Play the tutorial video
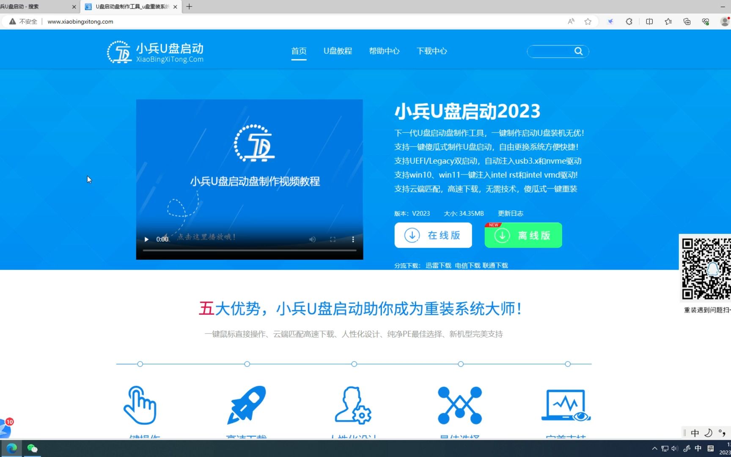Image resolution: width=731 pixels, height=457 pixels. pos(146,239)
